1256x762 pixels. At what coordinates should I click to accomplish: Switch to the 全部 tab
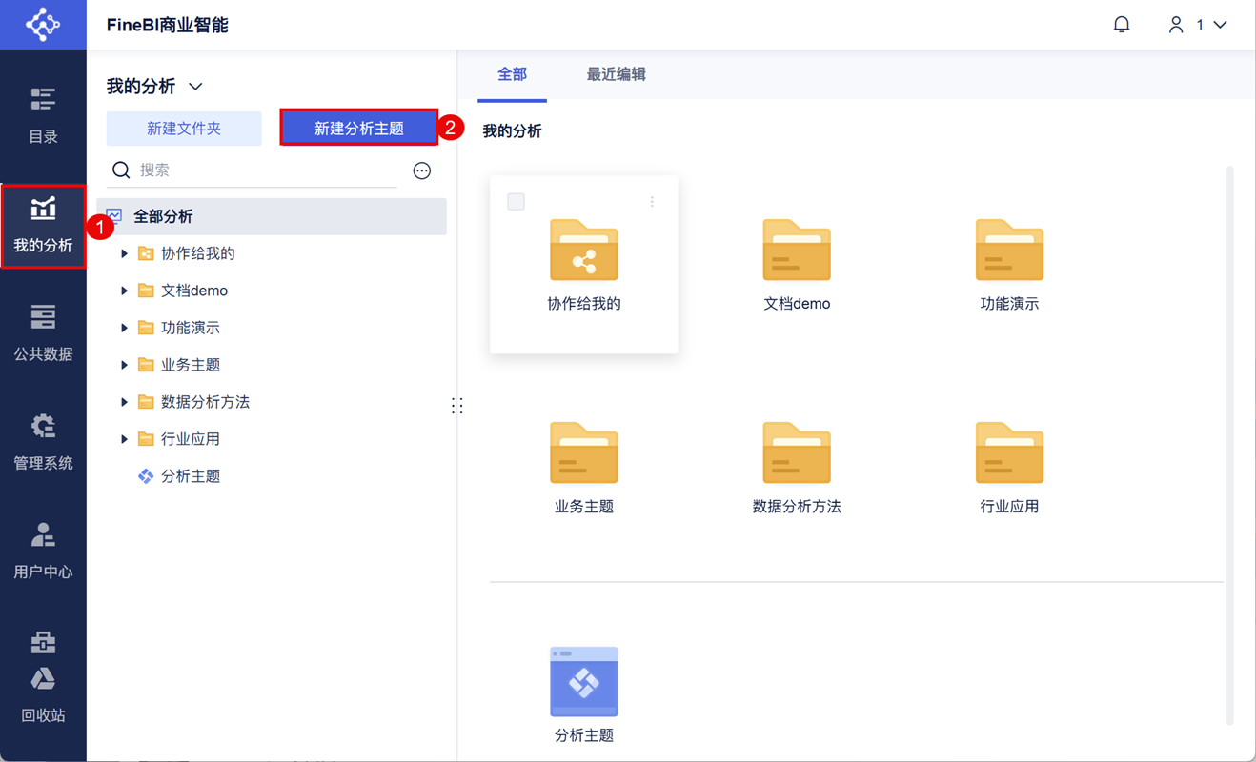coord(512,71)
